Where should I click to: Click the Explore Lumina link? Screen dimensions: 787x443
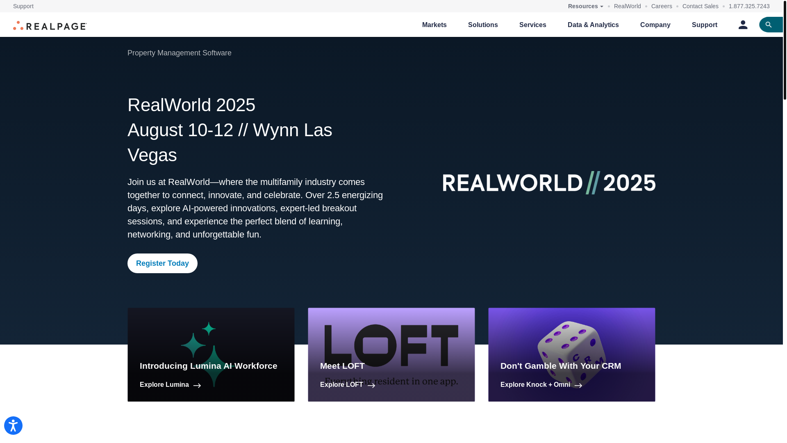[x=164, y=385]
